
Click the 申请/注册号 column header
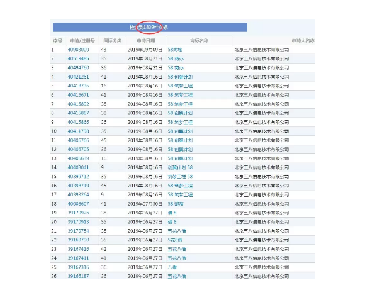coord(82,41)
